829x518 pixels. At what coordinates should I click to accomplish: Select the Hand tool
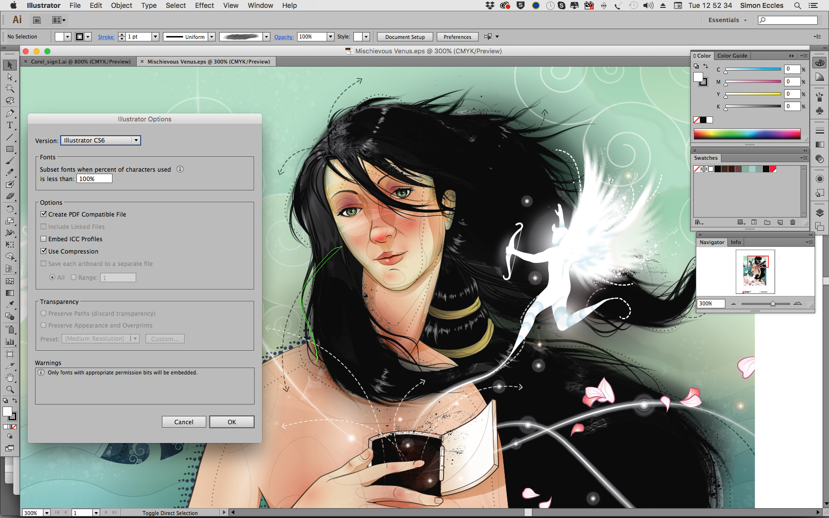10,377
